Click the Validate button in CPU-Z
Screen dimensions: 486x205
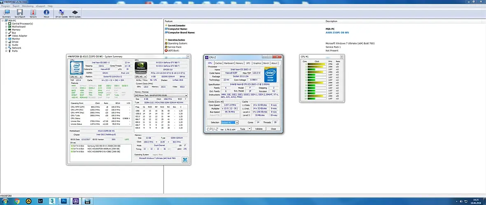pyautogui.click(x=259, y=129)
